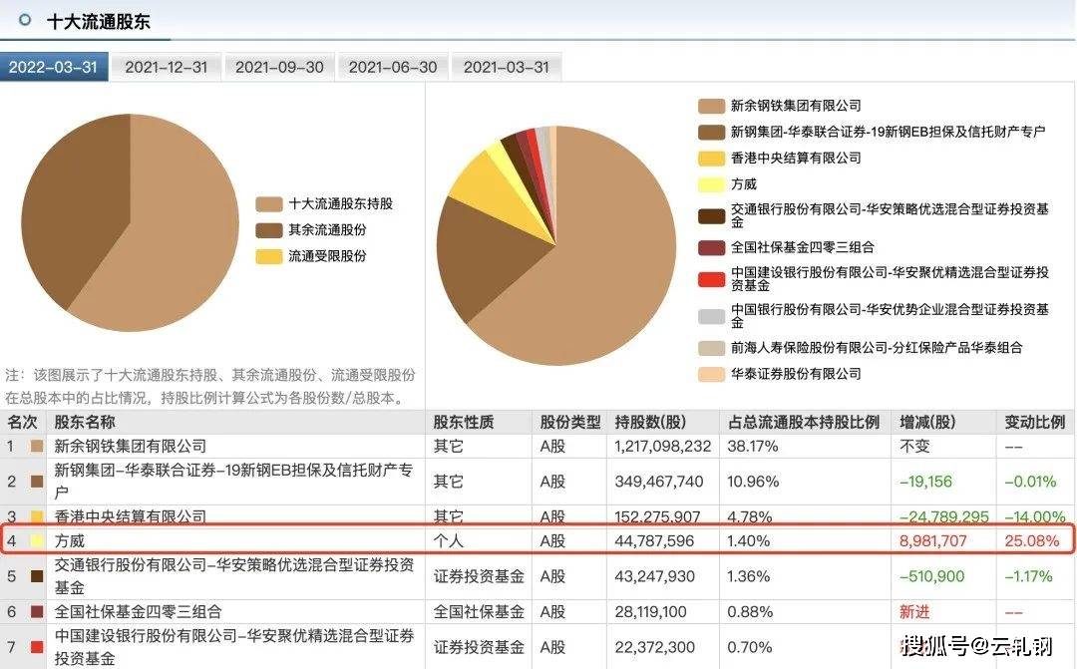Image resolution: width=1077 pixels, height=669 pixels.
Task: Click the 十大流通股东持股 legend swatch
Action: [268, 204]
